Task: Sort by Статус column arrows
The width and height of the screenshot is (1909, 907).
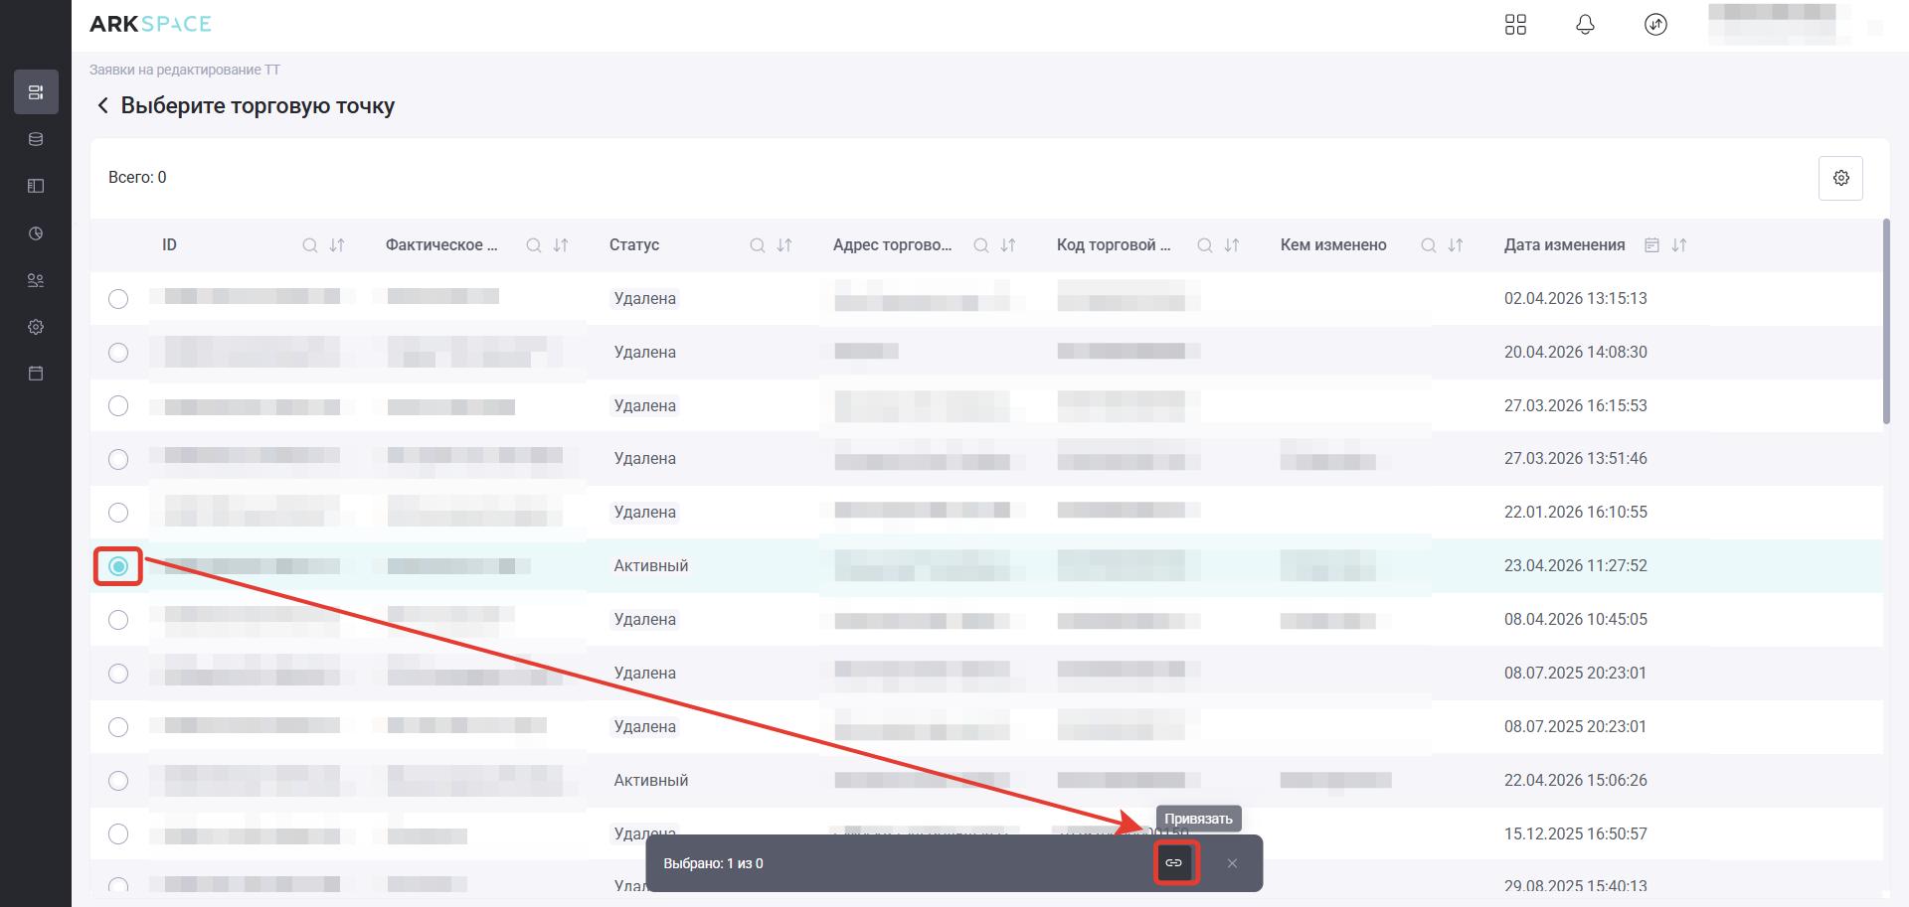Action: click(784, 245)
